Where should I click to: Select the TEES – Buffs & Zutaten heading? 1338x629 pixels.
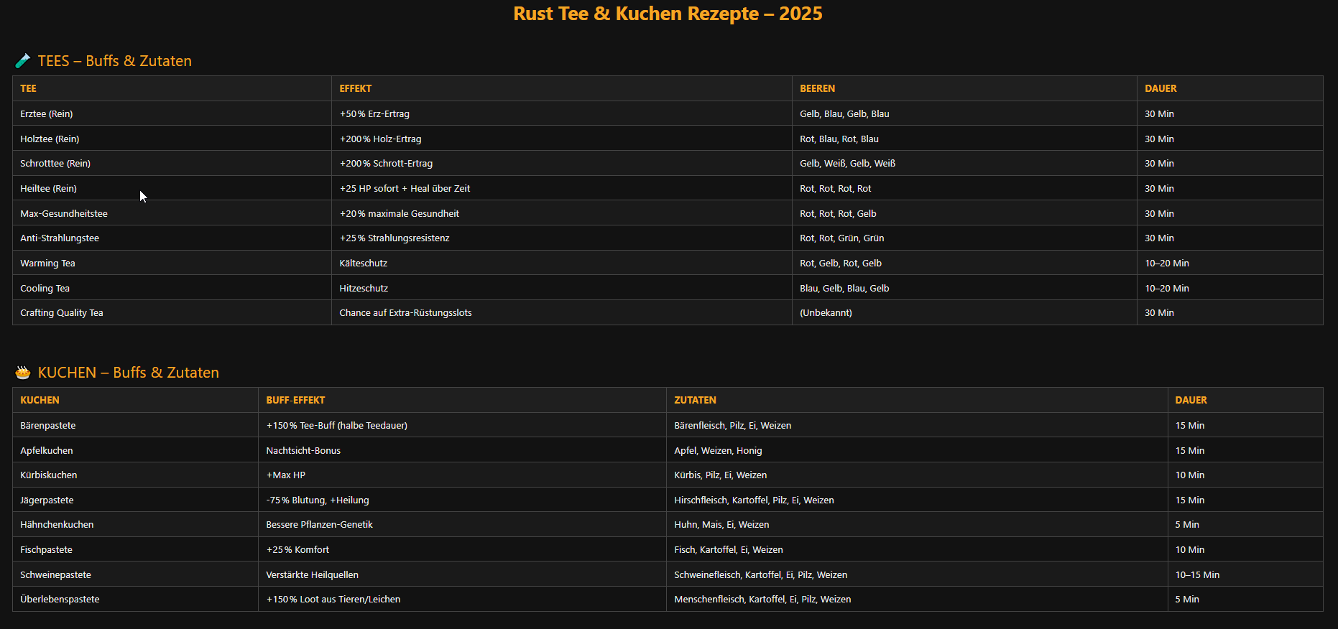(114, 61)
